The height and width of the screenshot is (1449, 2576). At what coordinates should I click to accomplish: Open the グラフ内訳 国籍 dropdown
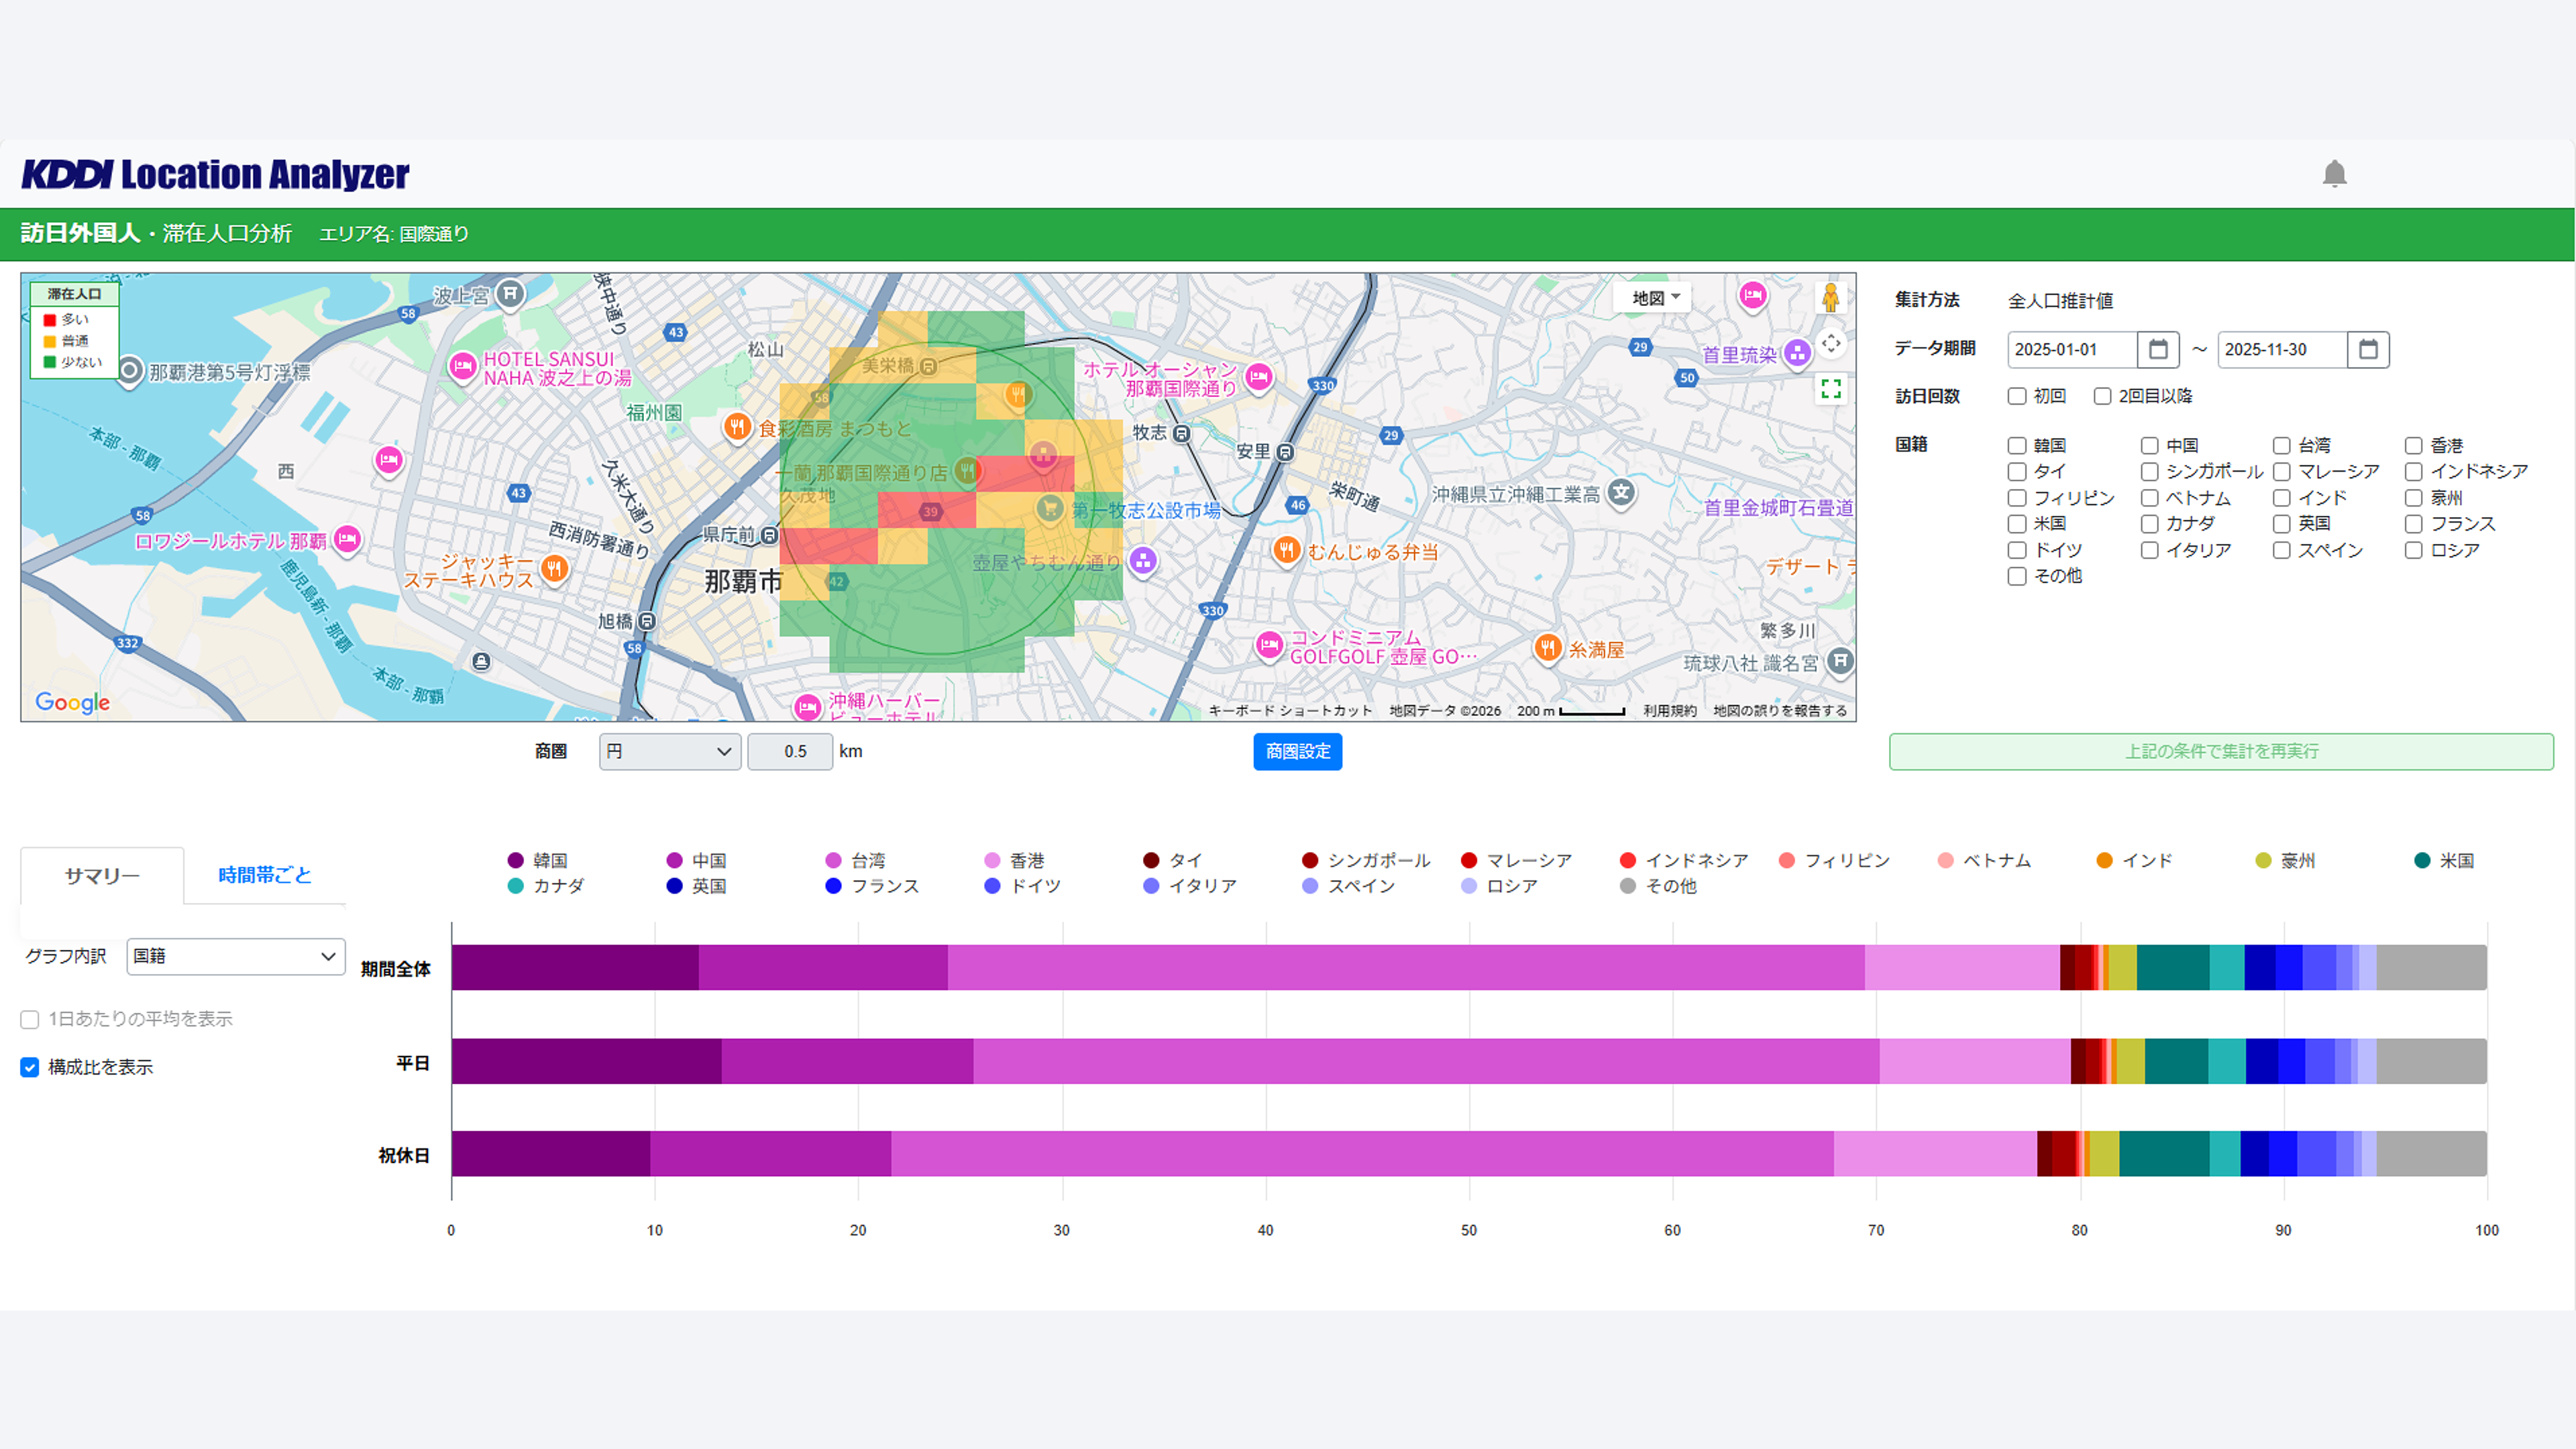[236, 956]
